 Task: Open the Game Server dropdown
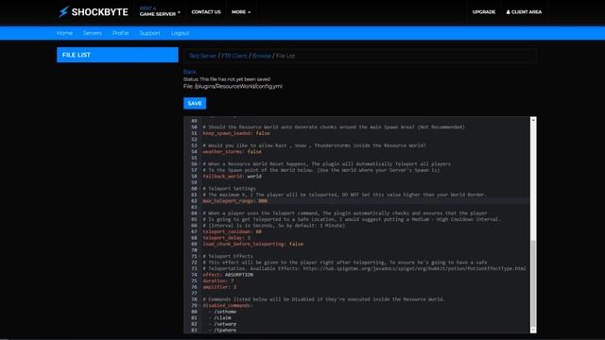pos(160,11)
